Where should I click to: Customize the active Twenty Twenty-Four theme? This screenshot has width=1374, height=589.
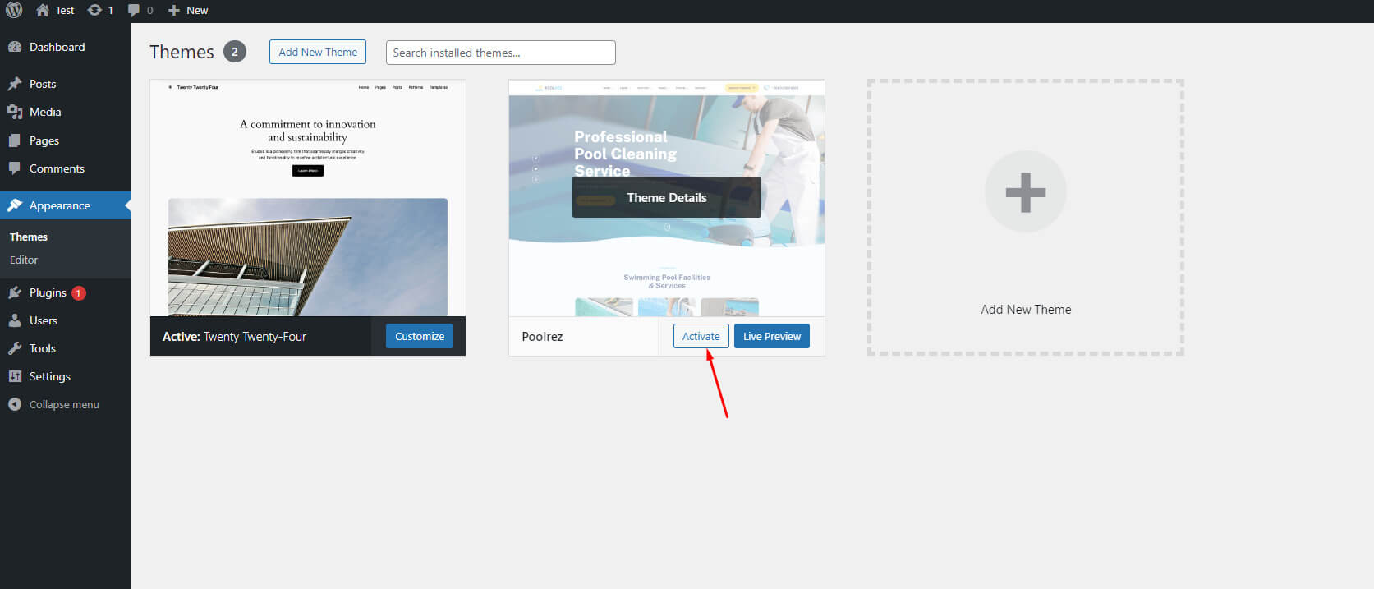tap(419, 336)
